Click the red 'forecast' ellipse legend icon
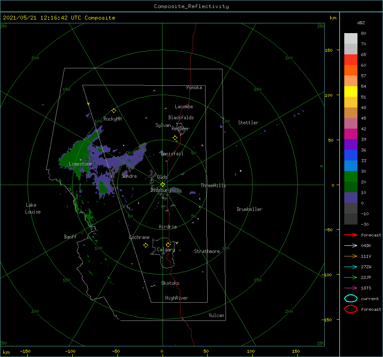The image size is (383, 357). coord(351,309)
